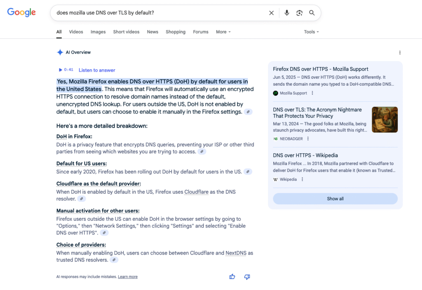Open three-dot menu beside Mozilla Support source

coord(312,93)
